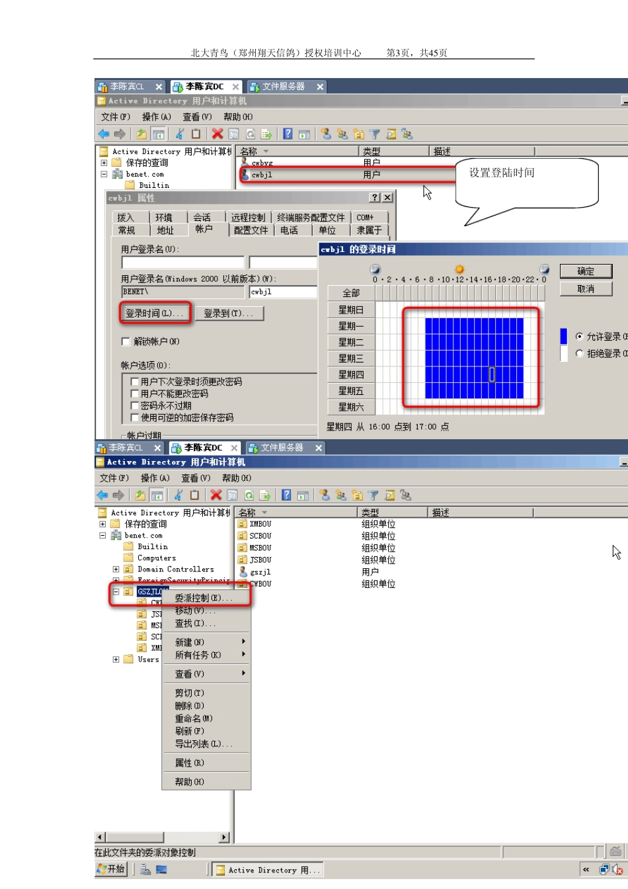
Task: Click 星期四 row header button
Action: click(x=351, y=374)
